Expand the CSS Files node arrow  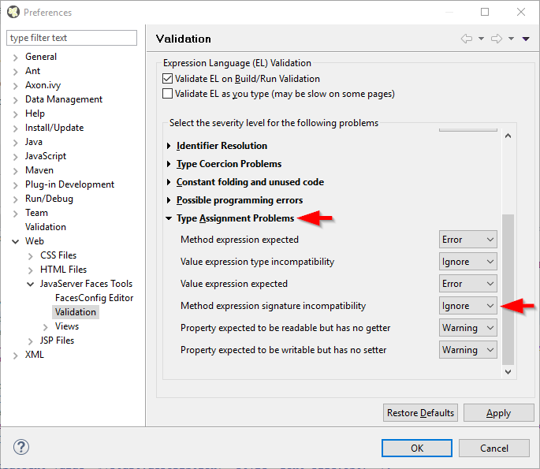pos(30,256)
